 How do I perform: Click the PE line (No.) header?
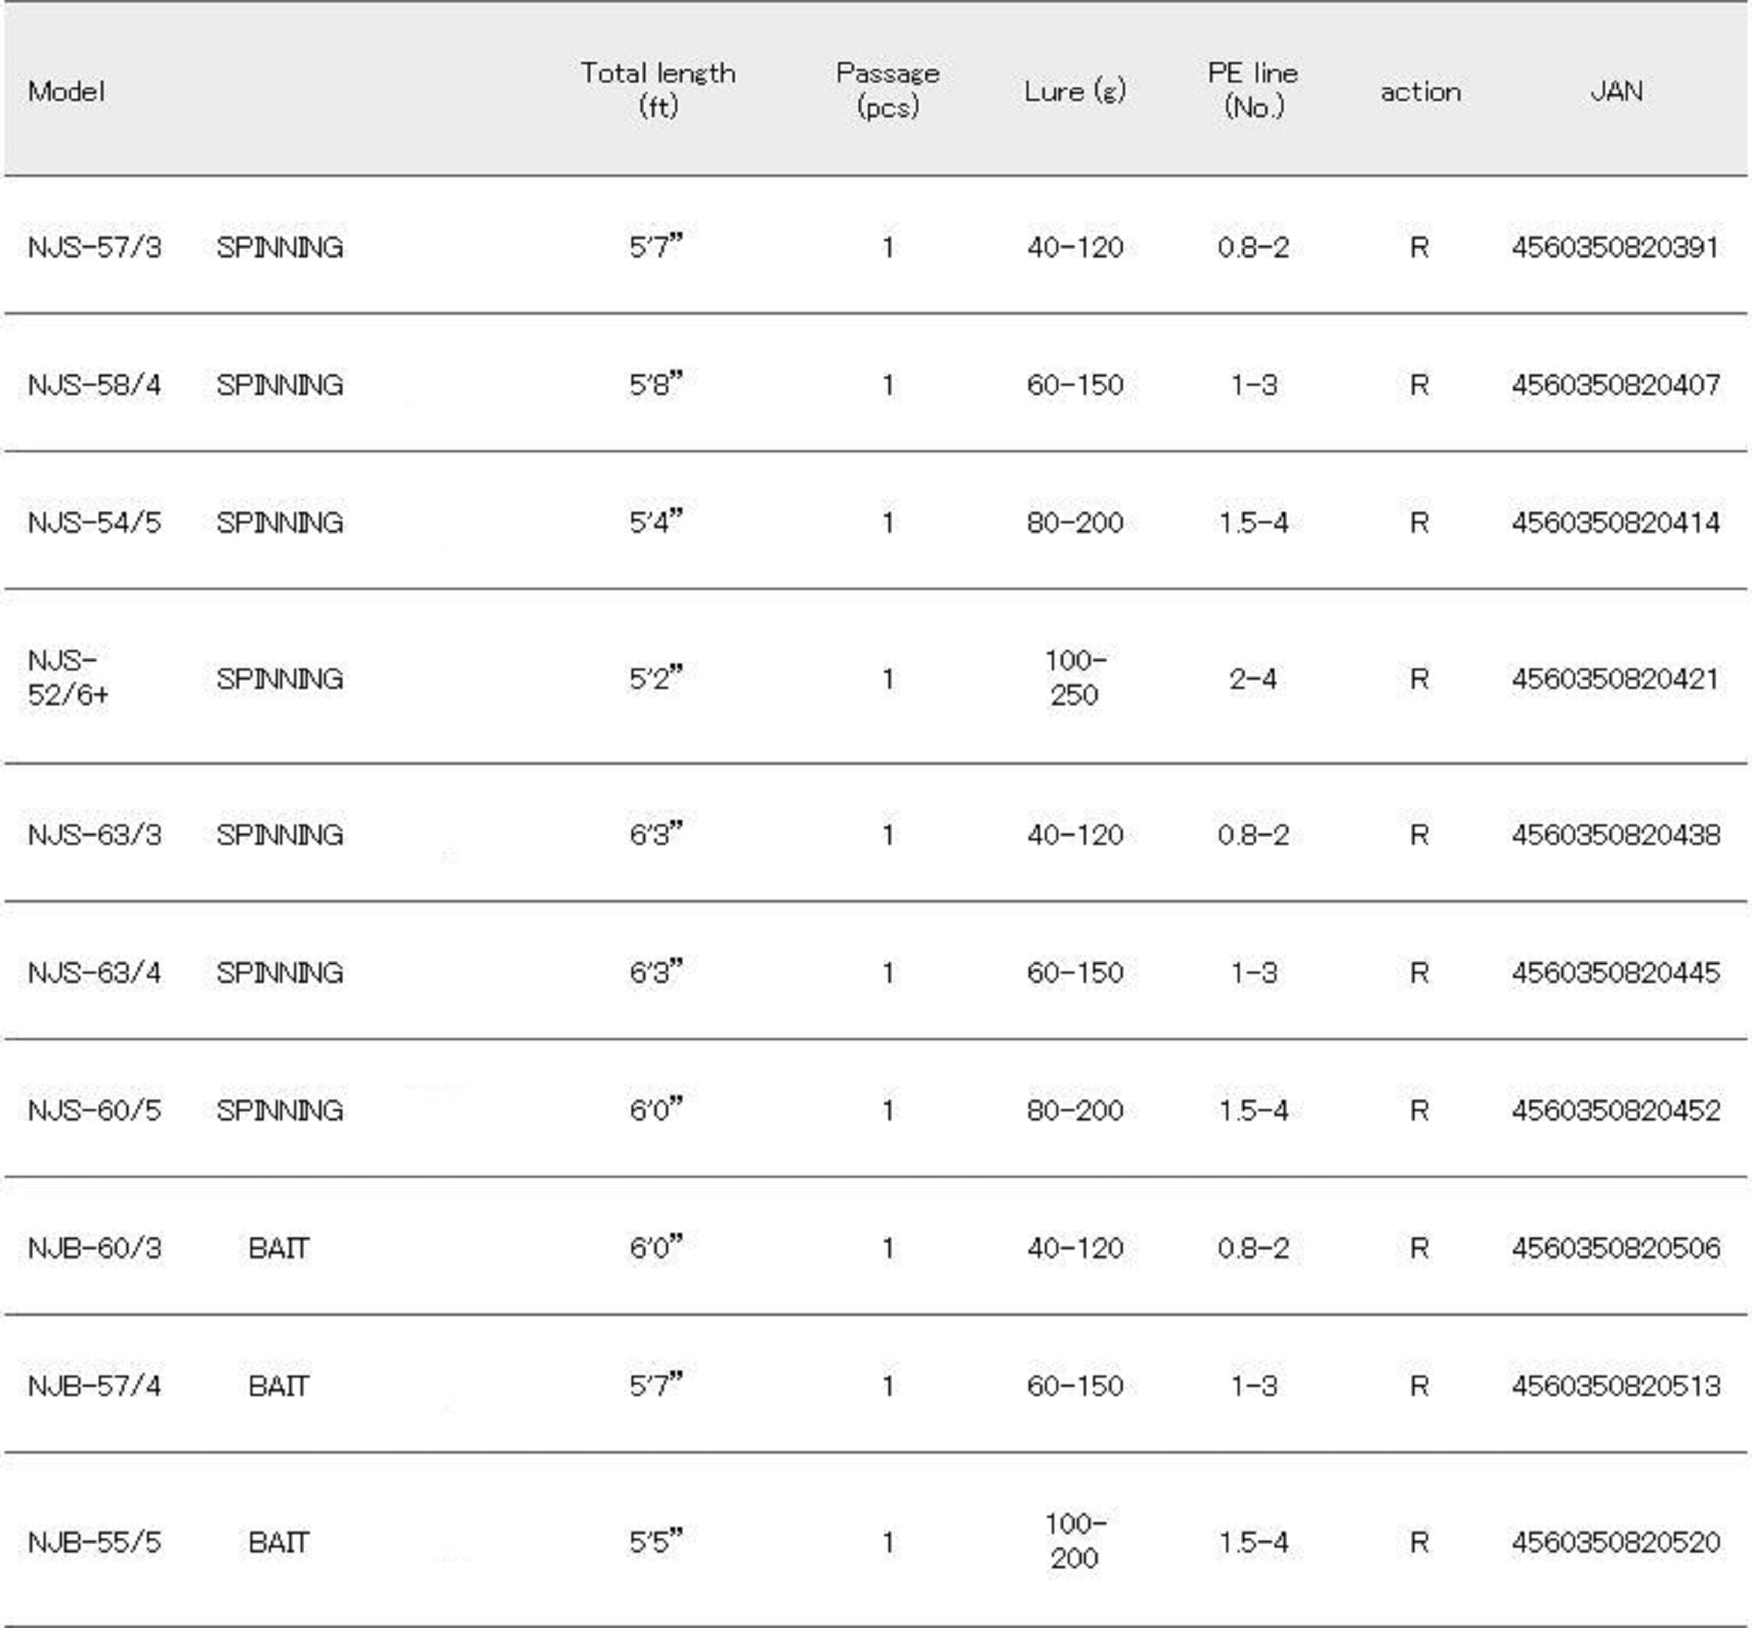1253,90
